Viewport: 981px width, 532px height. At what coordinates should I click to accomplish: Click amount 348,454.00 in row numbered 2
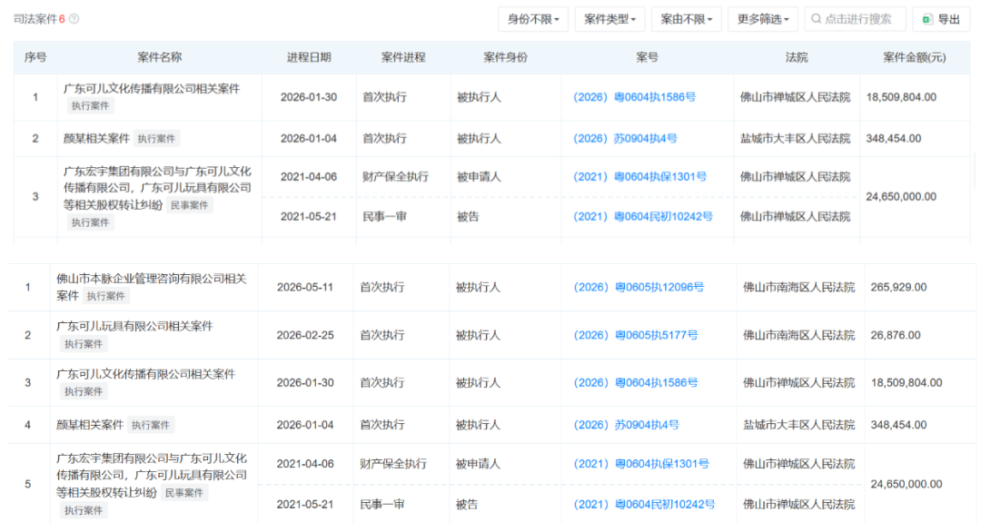[894, 138]
